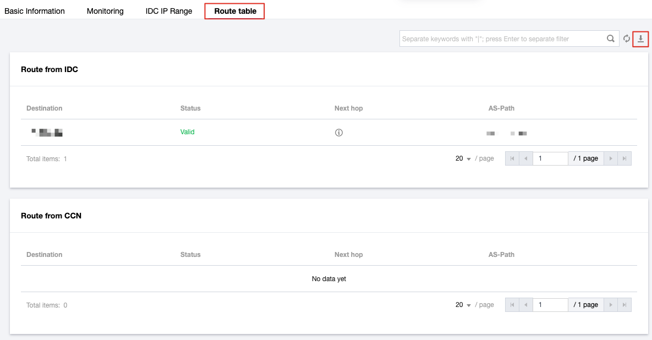Go to first page in IDC table
The image size is (652, 340).
(512, 158)
